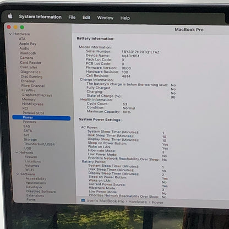The width and height of the screenshot is (229, 229).
Task: Select Wi-Fi under Network
Action: coord(30,170)
